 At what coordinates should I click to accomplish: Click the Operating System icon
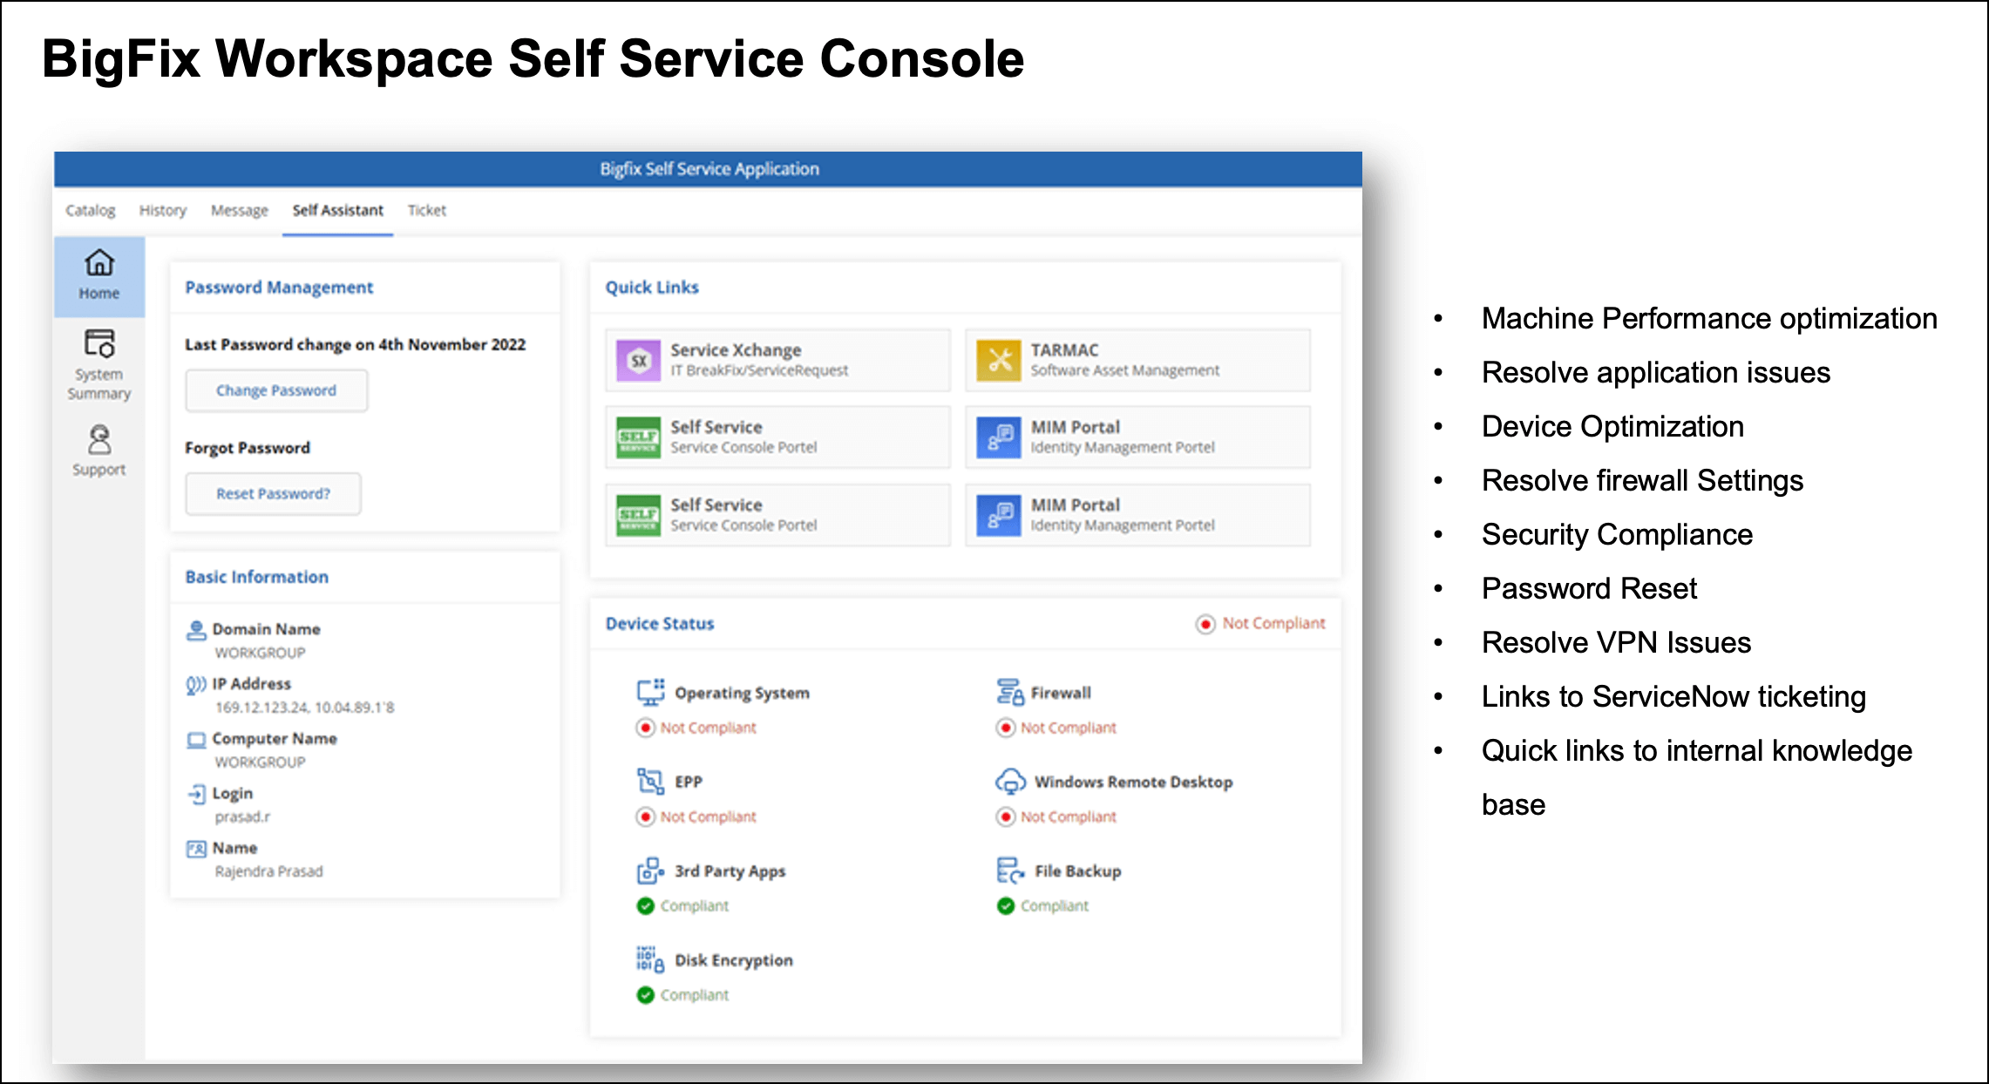click(x=650, y=692)
